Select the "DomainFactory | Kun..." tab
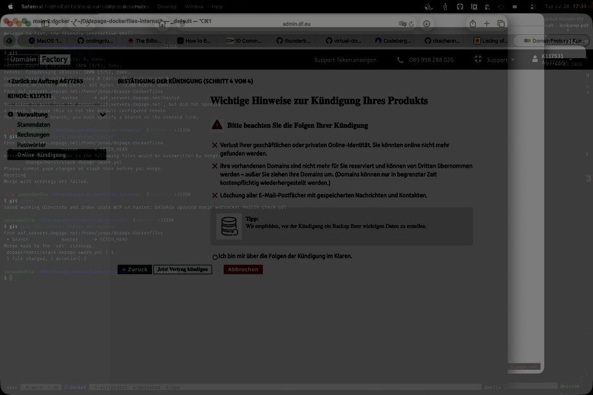The image size is (593, 395). coord(553,41)
